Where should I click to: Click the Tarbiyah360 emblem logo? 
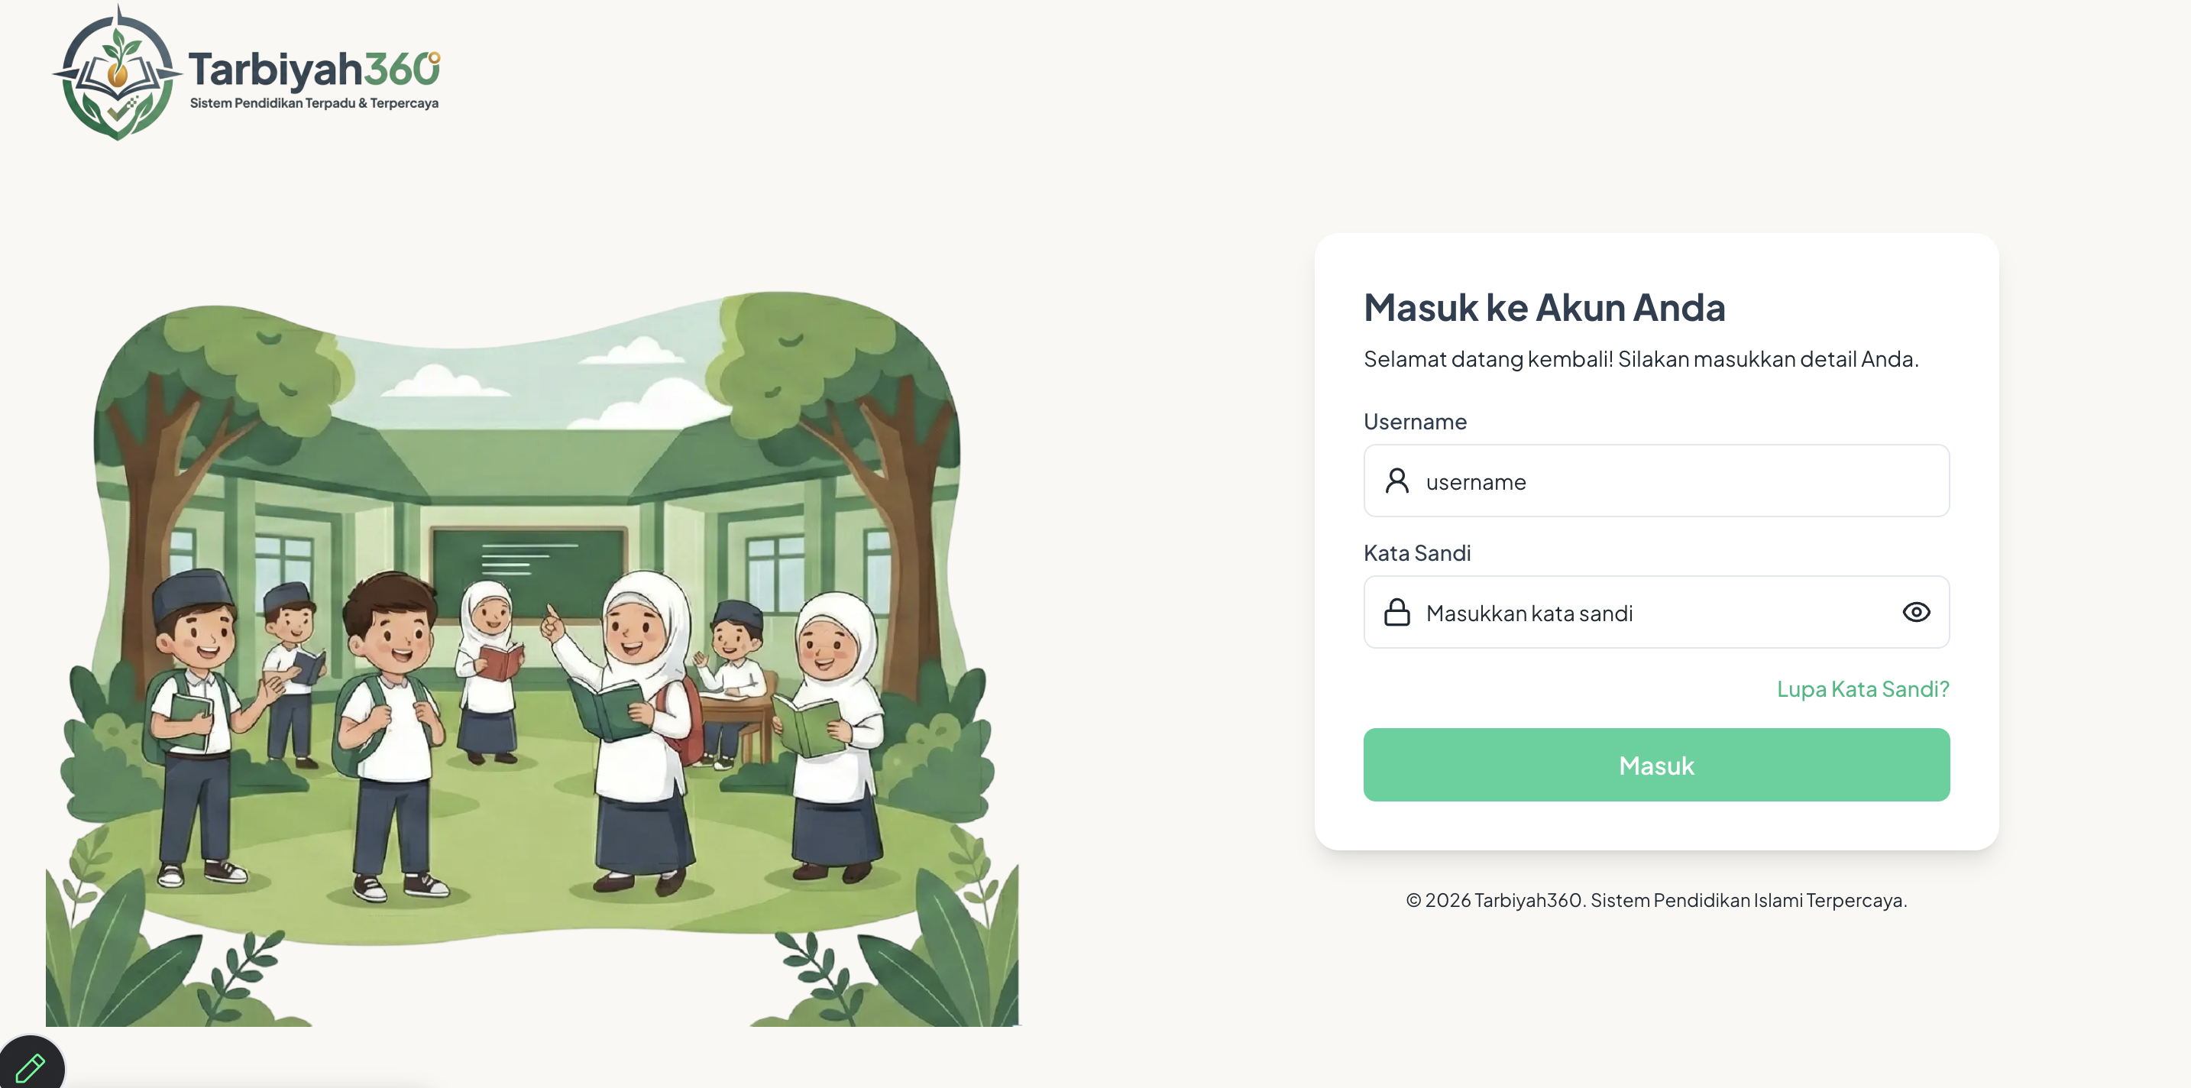pos(118,73)
